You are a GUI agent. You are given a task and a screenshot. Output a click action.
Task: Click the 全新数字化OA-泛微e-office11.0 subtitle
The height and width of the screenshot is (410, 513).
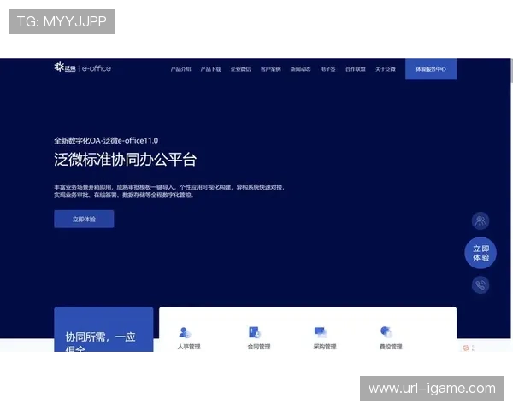click(106, 141)
